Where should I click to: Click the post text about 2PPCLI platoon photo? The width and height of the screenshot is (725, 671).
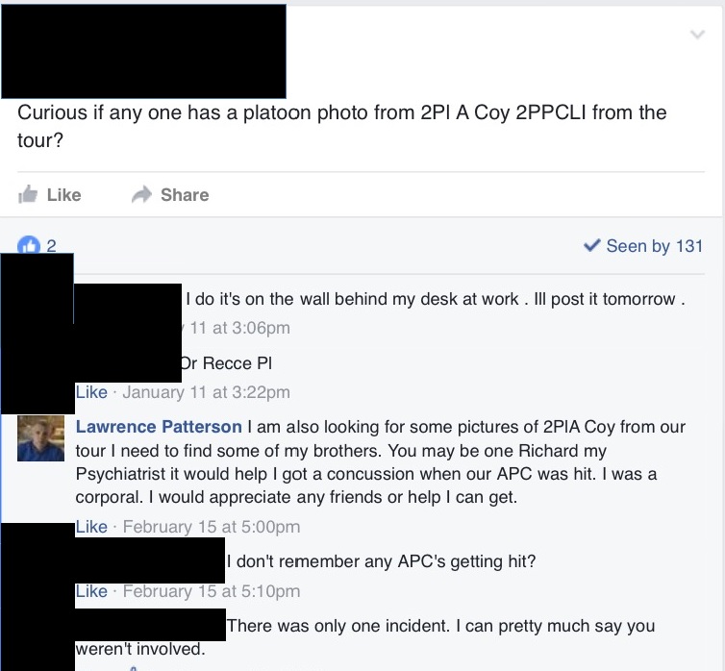pos(341,125)
